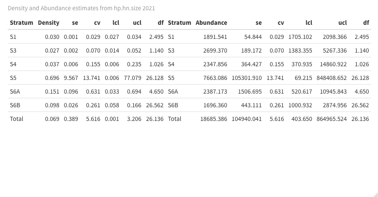Click the S5 cv value 13.741 in density table
Viewport: 378px width, 197px height.
(x=91, y=78)
